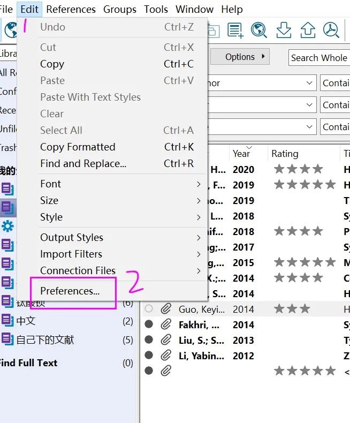
Task: Click the globe sync icon at left toolbar
Action: [10, 30]
